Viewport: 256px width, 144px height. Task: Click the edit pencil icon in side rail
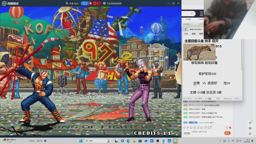coord(250,134)
